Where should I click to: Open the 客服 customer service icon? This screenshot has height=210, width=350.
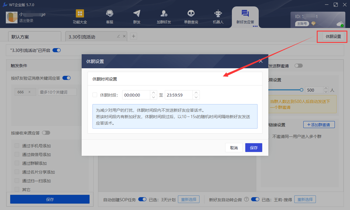[x=110, y=13]
